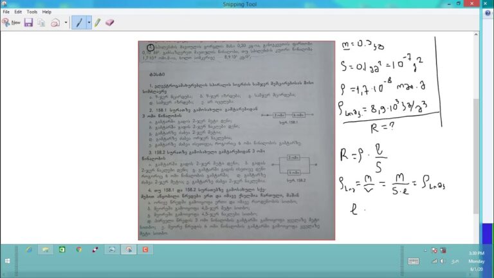The image size is (494, 278).
Task: Minimize the Snipping Tool window
Action: pos(449,4)
